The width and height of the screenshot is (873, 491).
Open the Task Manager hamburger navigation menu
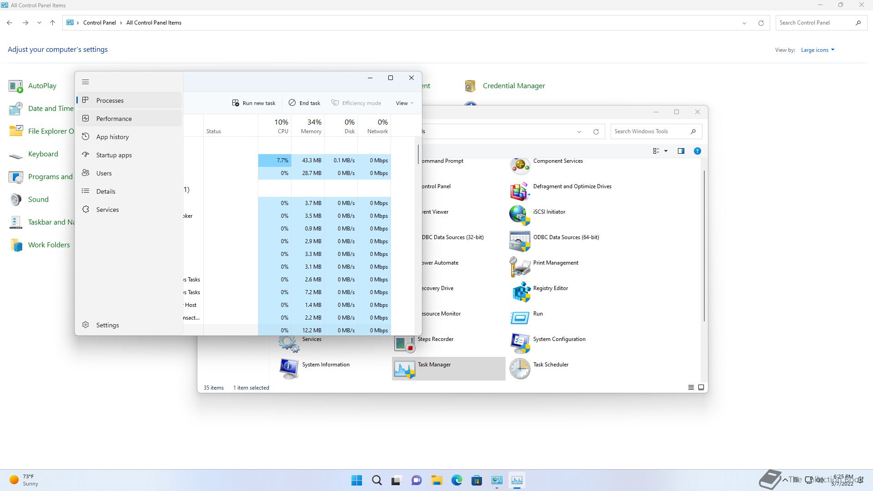coord(85,82)
